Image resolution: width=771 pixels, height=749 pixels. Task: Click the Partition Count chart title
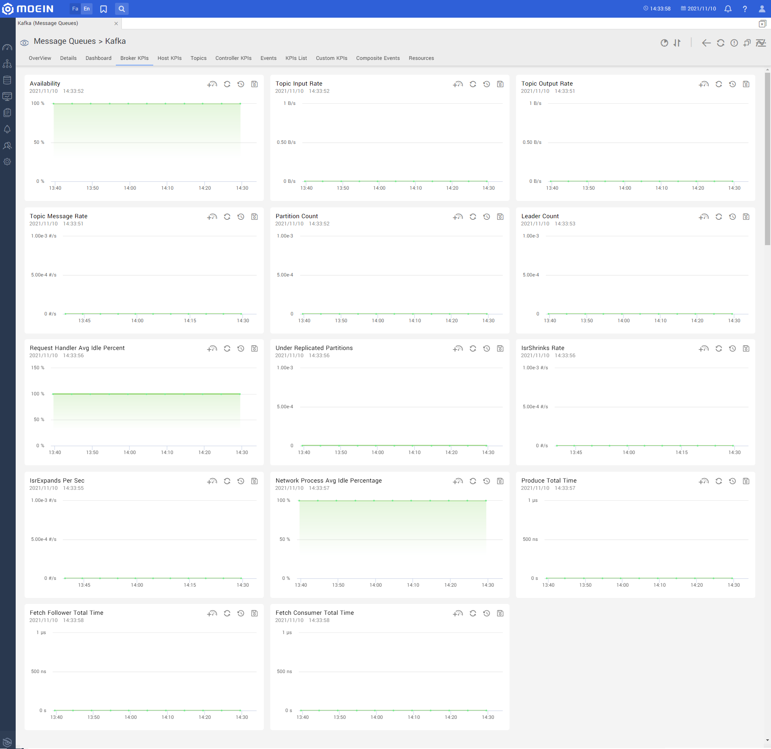297,216
